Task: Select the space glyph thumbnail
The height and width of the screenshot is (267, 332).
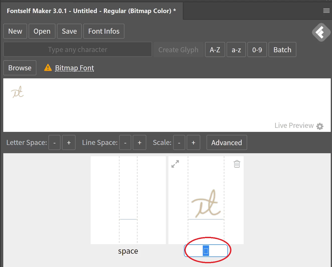Action: point(128,200)
